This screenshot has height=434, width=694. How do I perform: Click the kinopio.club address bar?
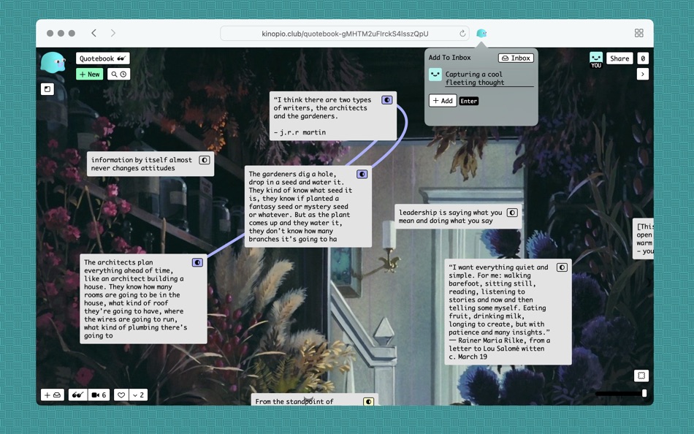pos(345,33)
